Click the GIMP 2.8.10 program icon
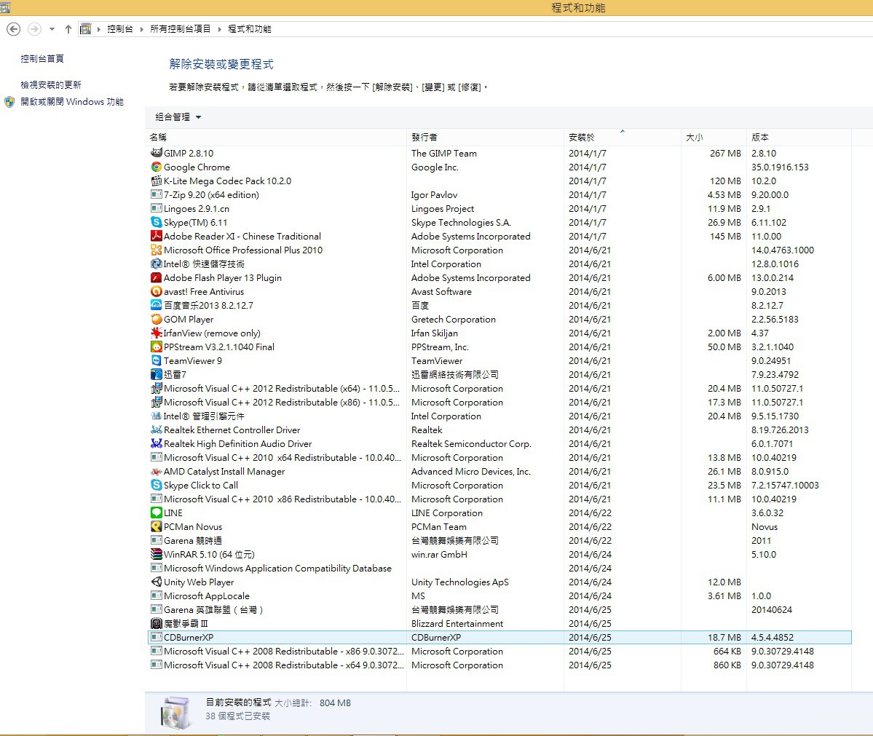 coord(157,153)
